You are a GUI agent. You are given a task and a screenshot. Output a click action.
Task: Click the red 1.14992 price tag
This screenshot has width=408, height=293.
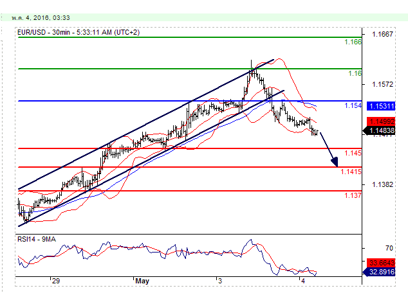[x=380, y=121]
